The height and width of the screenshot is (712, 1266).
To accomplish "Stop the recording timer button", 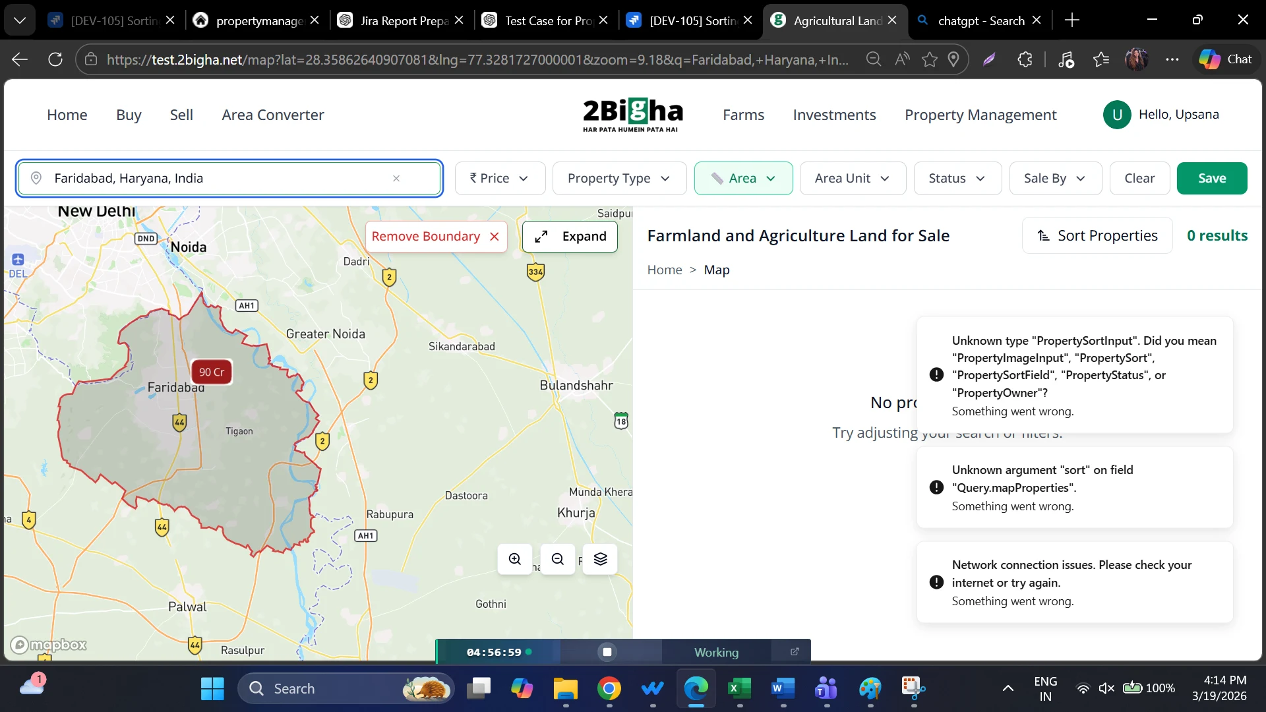I will (607, 652).
